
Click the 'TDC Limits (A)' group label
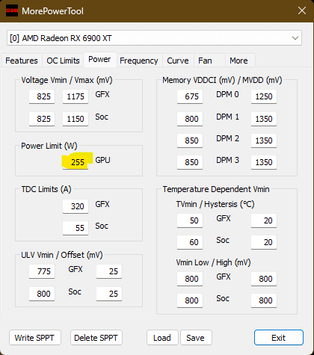pyautogui.click(x=46, y=189)
